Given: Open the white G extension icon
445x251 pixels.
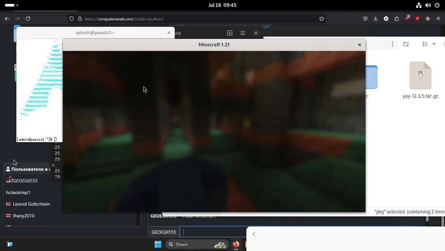Looking at the screenshot, I should tap(386, 19).
